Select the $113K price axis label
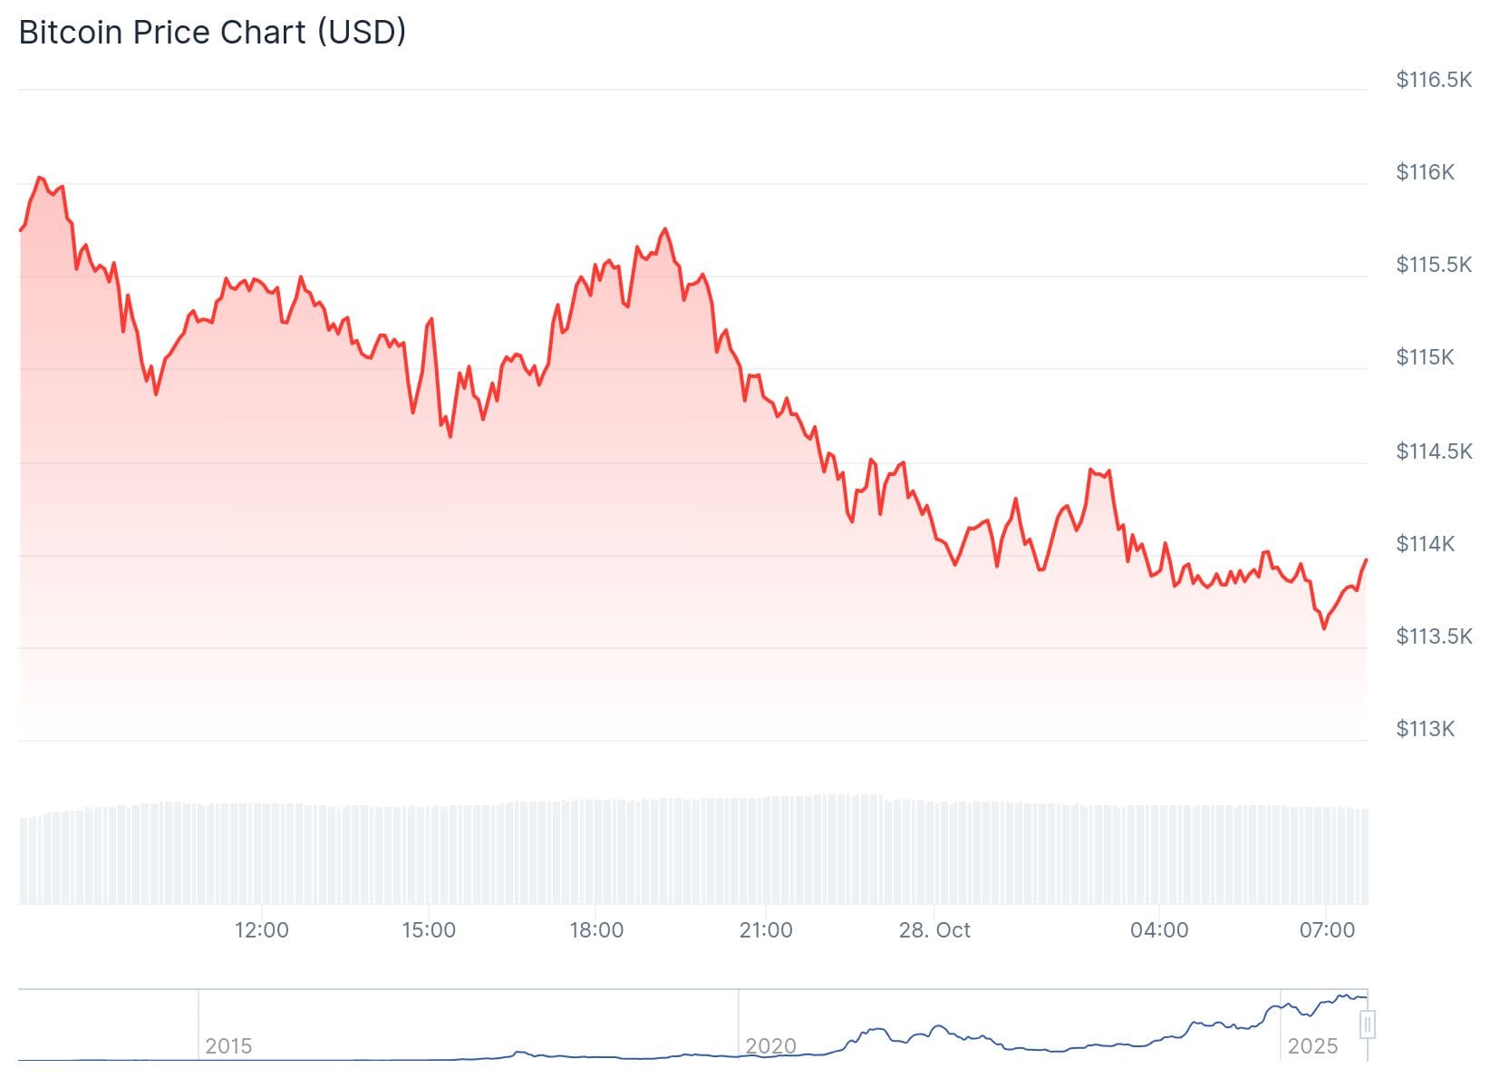Image resolution: width=1490 pixels, height=1088 pixels. coord(1425,729)
